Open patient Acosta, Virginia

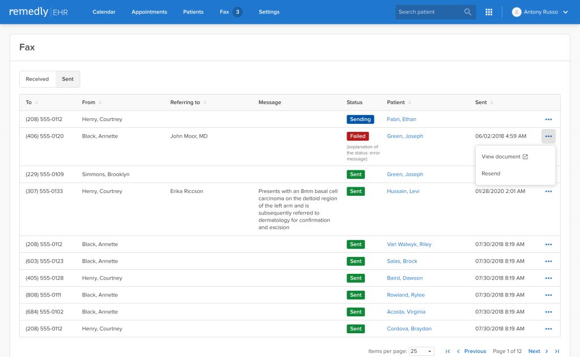(x=406, y=312)
